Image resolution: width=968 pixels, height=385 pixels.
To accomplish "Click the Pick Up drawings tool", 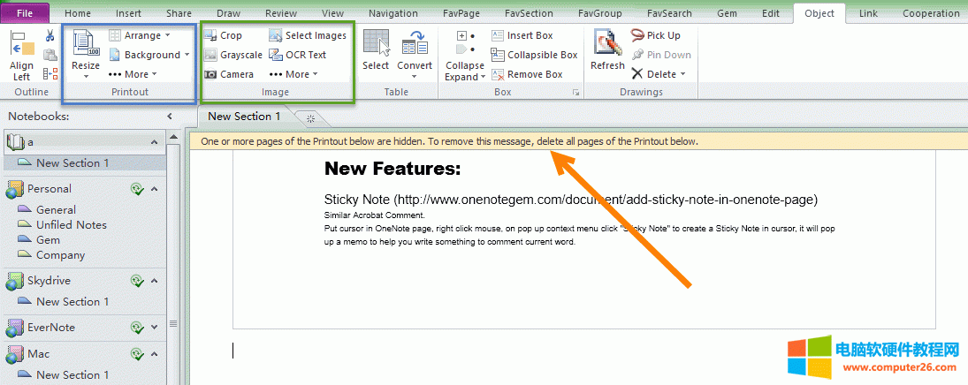I will [x=656, y=36].
